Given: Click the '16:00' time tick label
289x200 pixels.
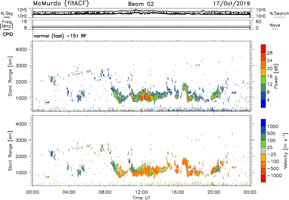Looking at the screenshot, I should tap(177, 192).
